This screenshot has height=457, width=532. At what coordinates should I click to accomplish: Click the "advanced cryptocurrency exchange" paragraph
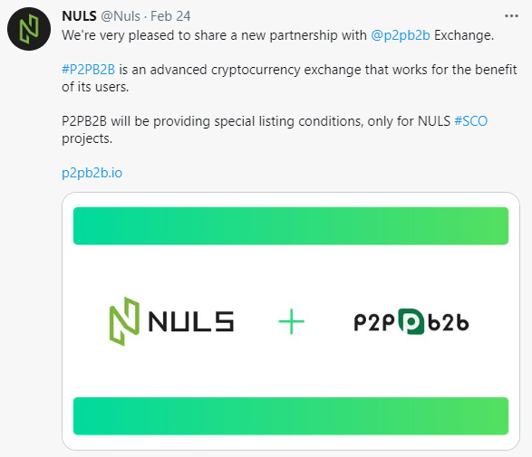(289, 78)
